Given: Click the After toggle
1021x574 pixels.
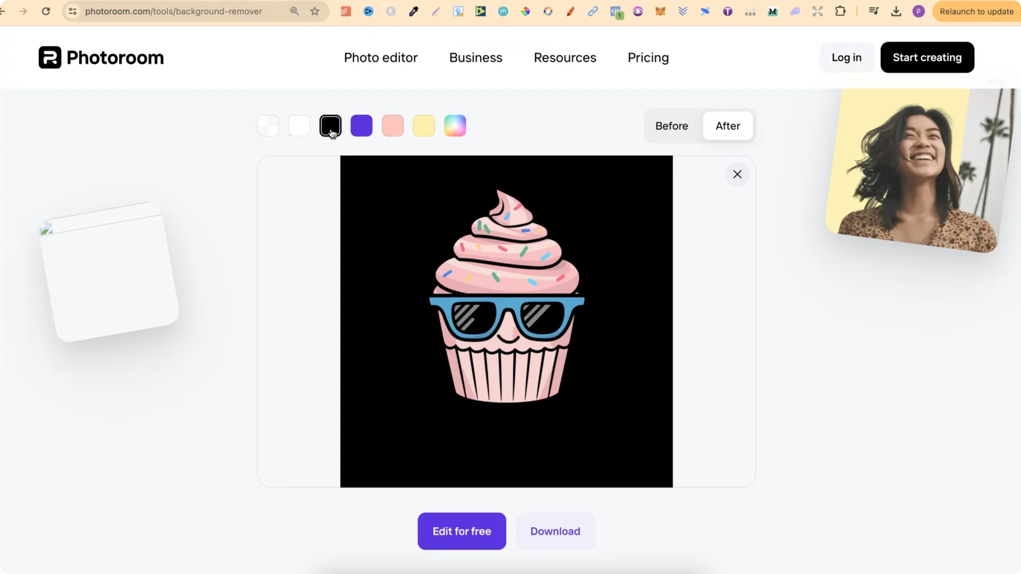Looking at the screenshot, I should [x=728, y=126].
